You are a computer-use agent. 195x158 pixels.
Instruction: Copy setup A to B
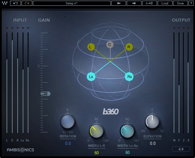(149, 3)
